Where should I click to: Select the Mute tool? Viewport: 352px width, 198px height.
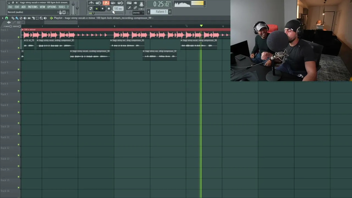[25, 18]
